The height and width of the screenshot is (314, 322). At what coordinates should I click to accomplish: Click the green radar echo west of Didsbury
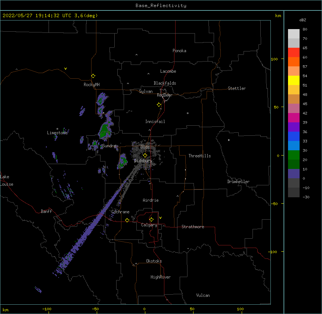coord(123,161)
